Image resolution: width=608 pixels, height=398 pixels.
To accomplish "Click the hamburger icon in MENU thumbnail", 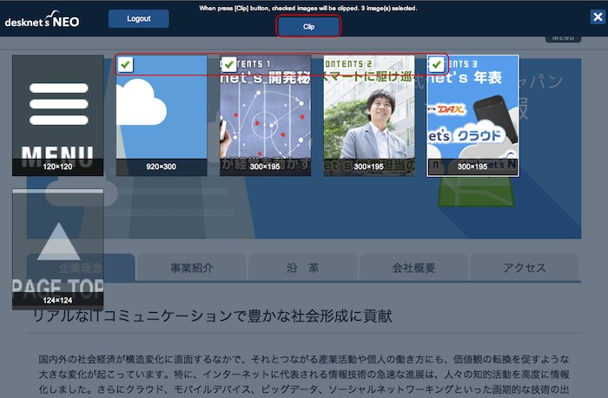I will [58, 104].
